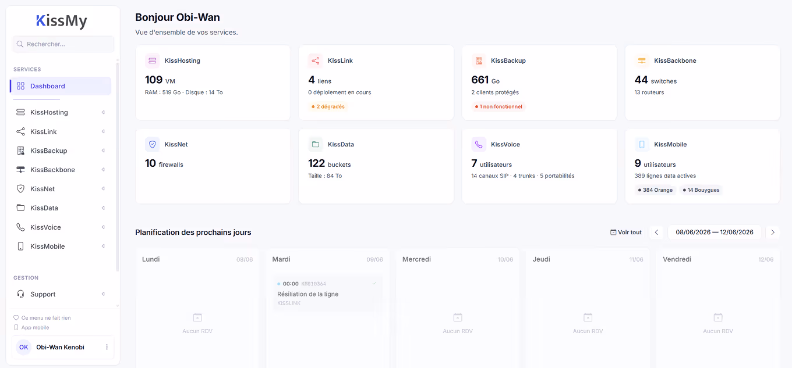
Task: Click the Voir tout button
Action: 626,232
